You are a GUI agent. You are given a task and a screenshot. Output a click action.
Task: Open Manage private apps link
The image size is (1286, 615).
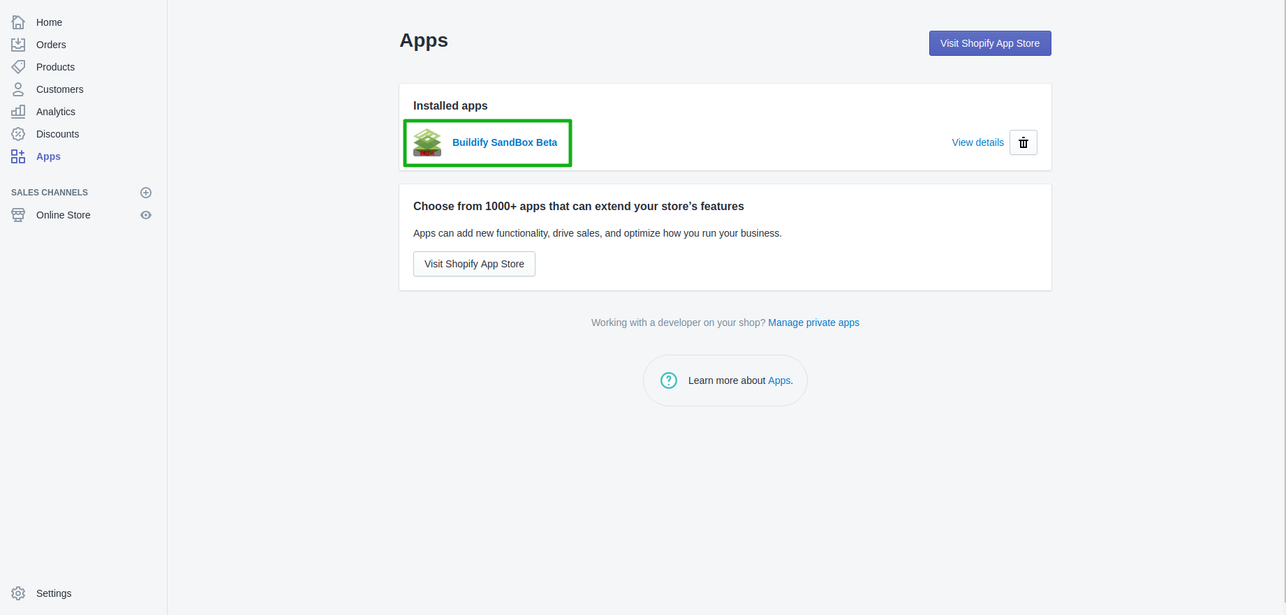click(x=813, y=323)
